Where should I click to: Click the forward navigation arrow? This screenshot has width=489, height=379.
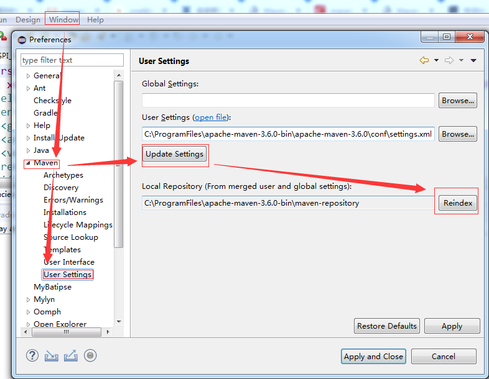tap(449, 60)
